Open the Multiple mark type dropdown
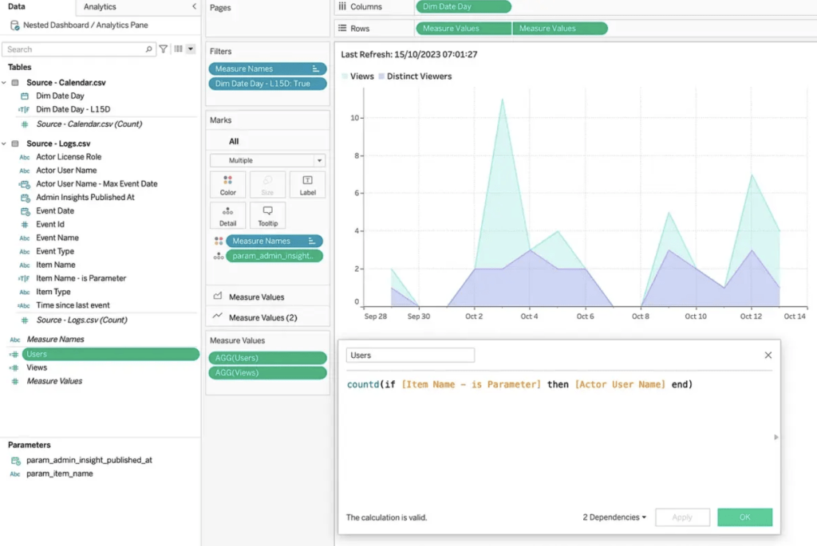Viewport: 817px width, 546px height. pyautogui.click(x=267, y=160)
